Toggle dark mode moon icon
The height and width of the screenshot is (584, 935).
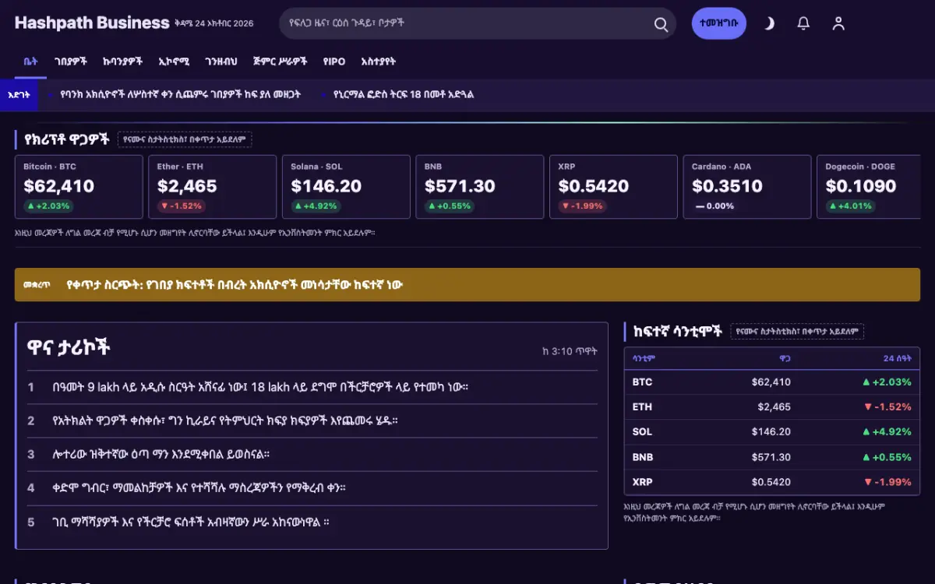click(x=769, y=23)
